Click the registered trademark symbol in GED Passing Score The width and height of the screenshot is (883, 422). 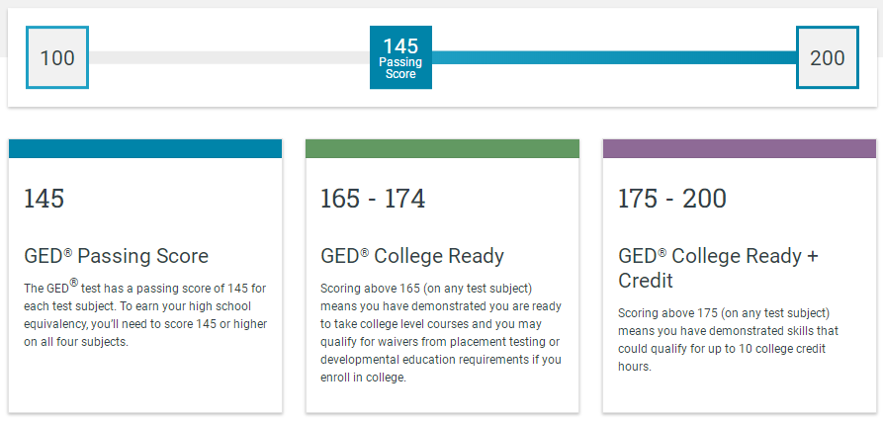pos(68,253)
